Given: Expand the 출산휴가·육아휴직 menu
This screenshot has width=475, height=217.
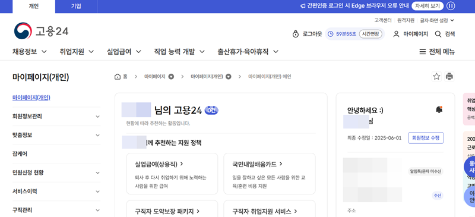Looking at the screenshot, I should 248,52.
